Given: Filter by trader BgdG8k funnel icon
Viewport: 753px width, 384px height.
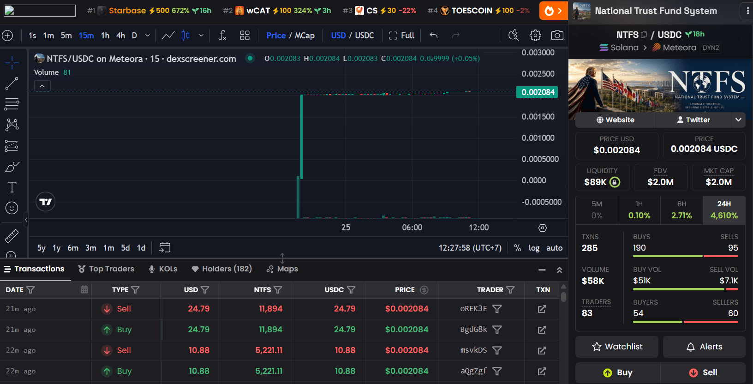Looking at the screenshot, I should [x=497, y=330].
